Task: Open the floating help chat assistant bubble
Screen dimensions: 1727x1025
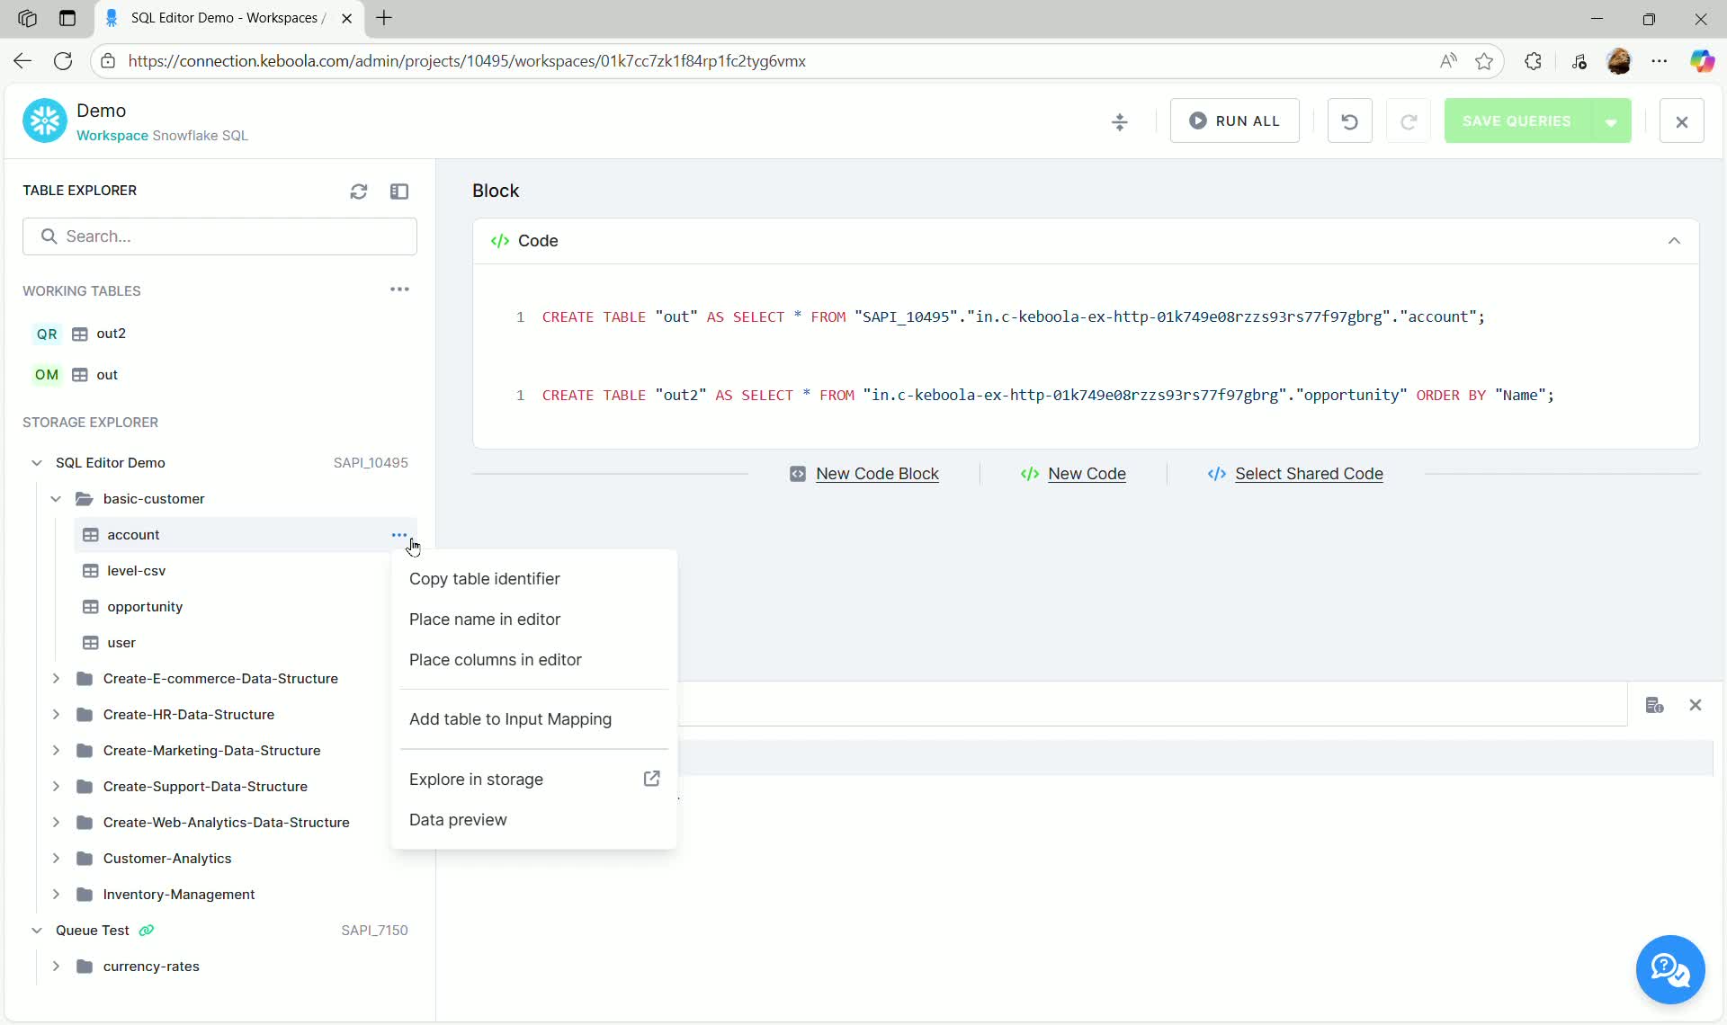Action: pyautogui.click(x=1670, y=970)
